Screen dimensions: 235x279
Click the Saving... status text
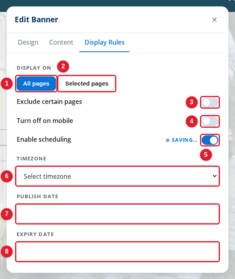[185, 140]
